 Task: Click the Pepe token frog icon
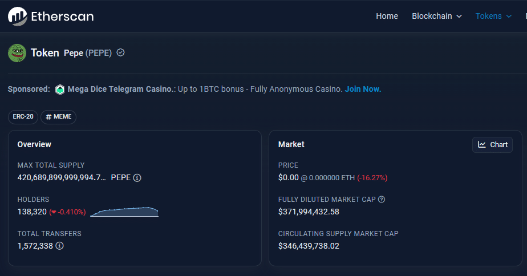[x=17, y=52]
